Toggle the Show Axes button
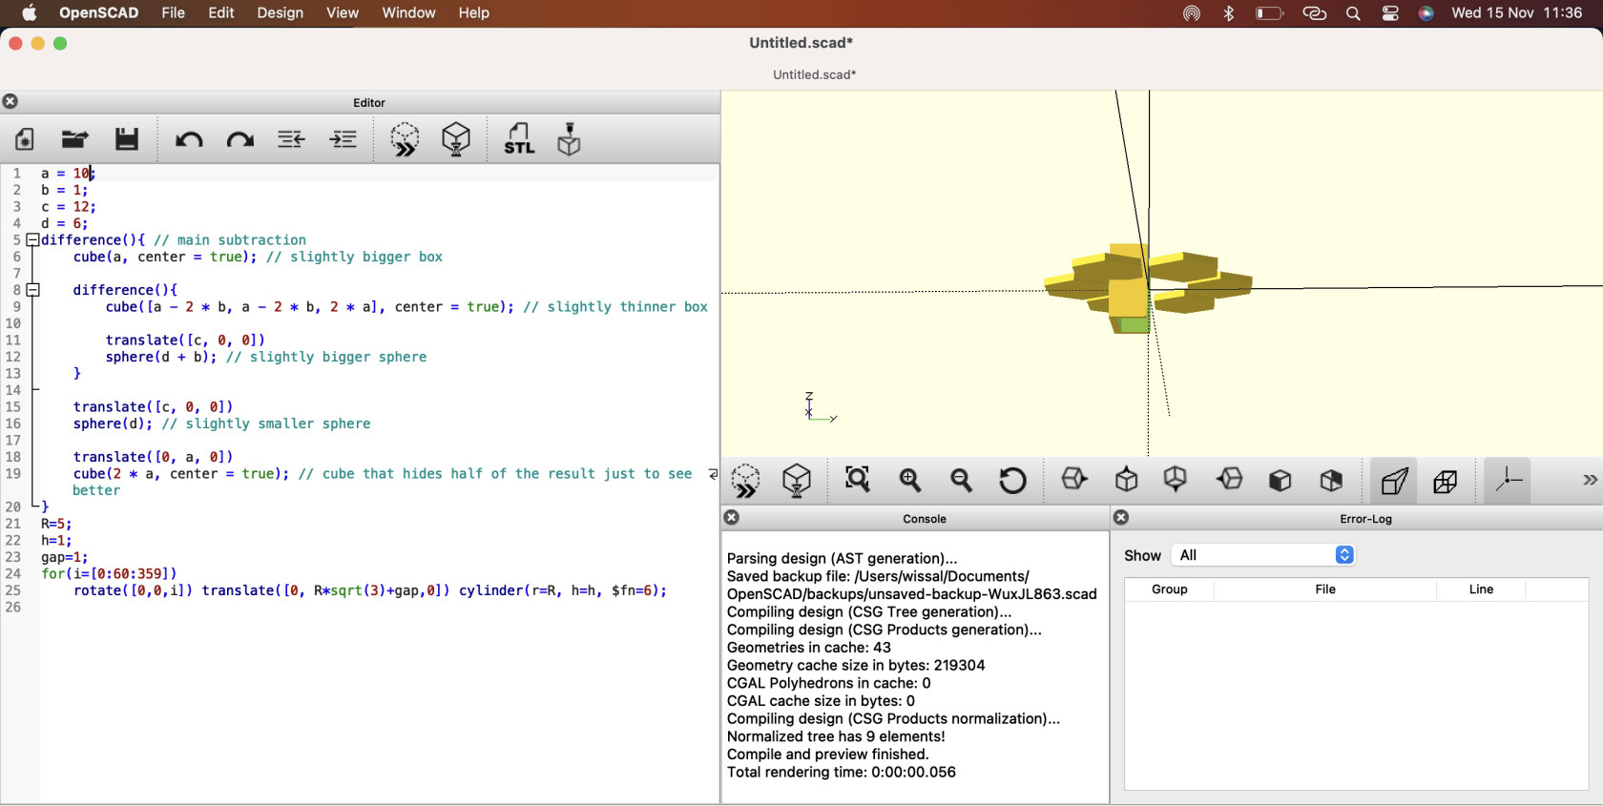This screenshot has height=806, width=1603. (x=1509, y=481)
